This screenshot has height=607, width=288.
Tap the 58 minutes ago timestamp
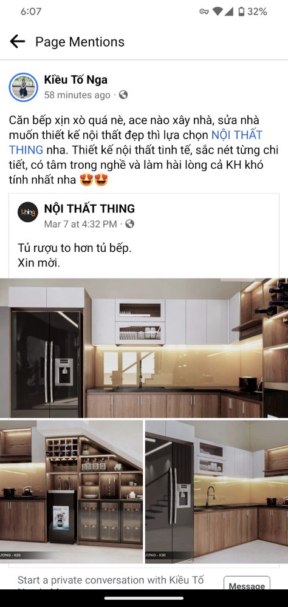click(77, 95)
